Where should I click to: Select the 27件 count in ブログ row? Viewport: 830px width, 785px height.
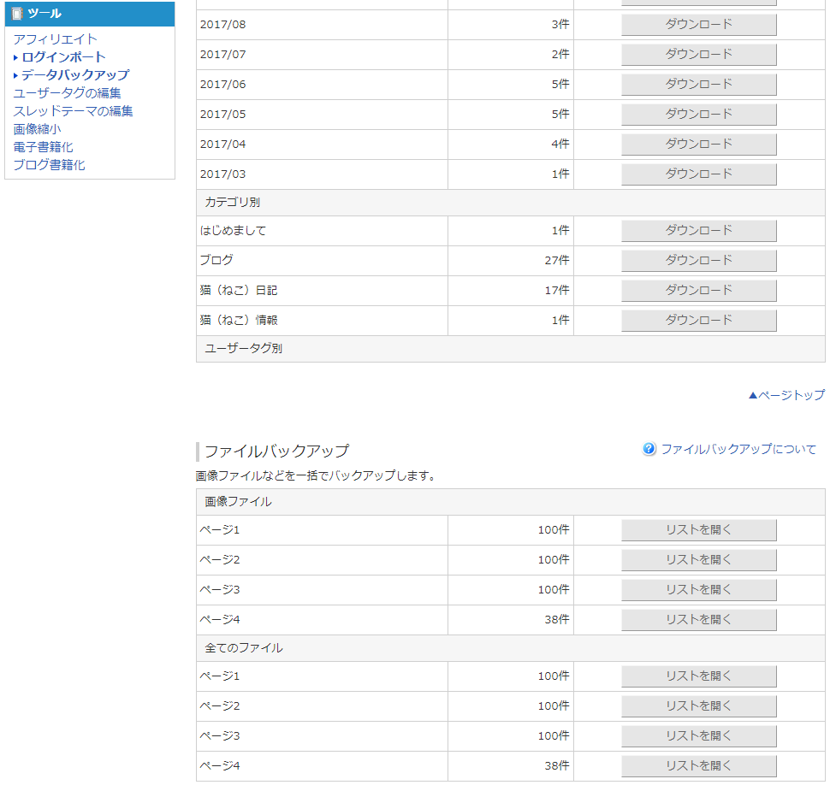pyautogui.click(x=557, y=260)
